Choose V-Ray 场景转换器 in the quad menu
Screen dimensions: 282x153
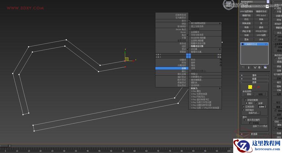click(199, 94)
